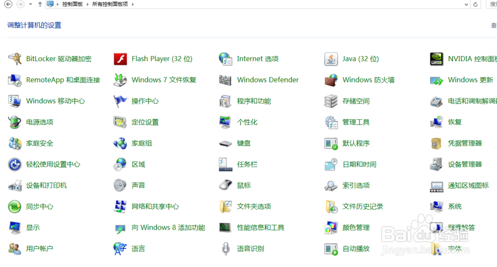Open the address bar history dropdown
The width and height of the screenshot is (497, 267).
point(466,4)
